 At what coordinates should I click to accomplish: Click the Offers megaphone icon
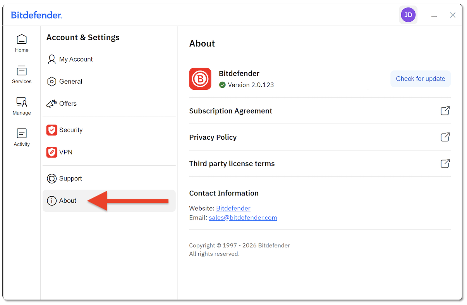[x=52, y=104]
